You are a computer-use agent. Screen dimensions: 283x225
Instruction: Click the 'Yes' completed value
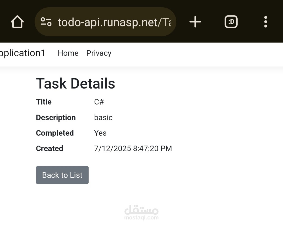100,133
